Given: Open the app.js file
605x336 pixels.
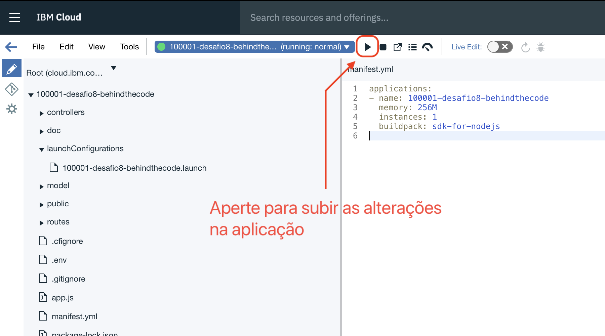Looking at the screenshot, I should pyautogui.click(x=63, y=298).
